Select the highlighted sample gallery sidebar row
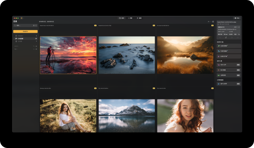The height and width of the screenshot is (148, 254). [x=25, y=39]
